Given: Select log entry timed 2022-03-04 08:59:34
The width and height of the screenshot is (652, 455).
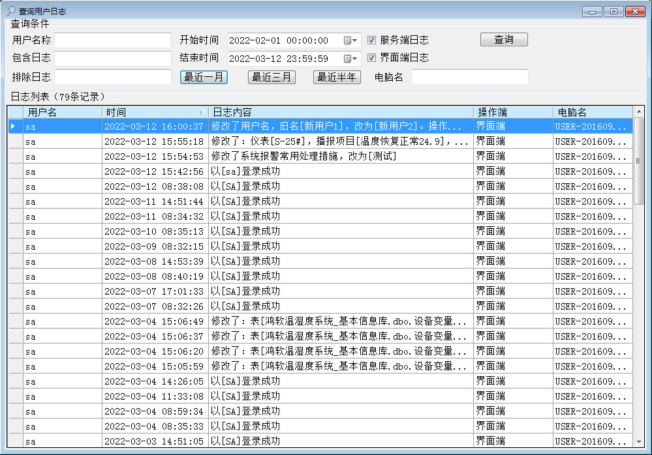Looking at the screenshot, I should click(320, 411).
